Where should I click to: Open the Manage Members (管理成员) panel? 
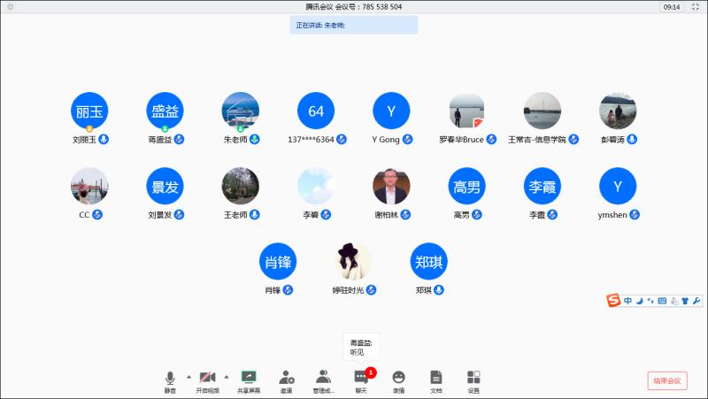pos(323,380)
